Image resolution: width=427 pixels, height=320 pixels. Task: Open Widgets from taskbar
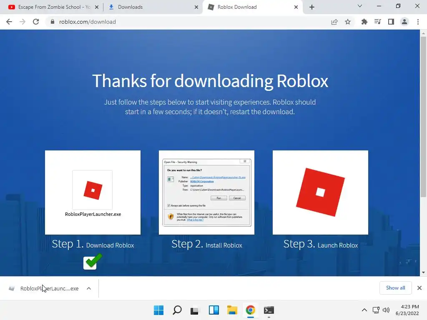click(x=214, y=310)
